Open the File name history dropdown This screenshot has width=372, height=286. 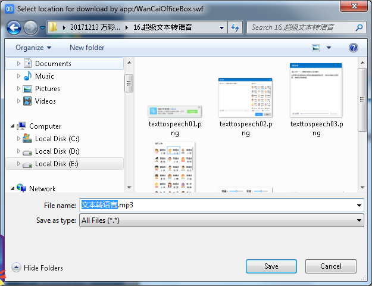pyautogui.click(x=359, y=206)
